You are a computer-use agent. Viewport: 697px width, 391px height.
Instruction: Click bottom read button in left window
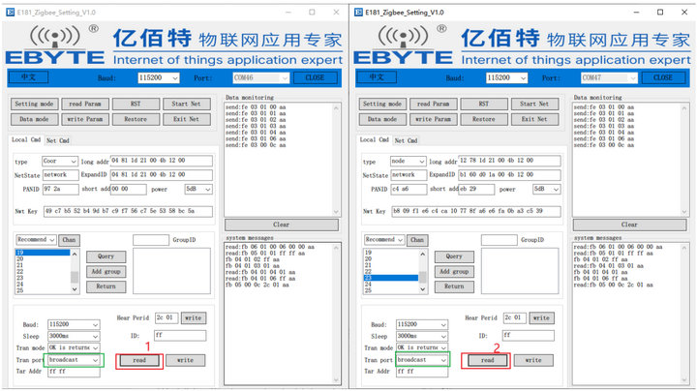tap(139, 360)
